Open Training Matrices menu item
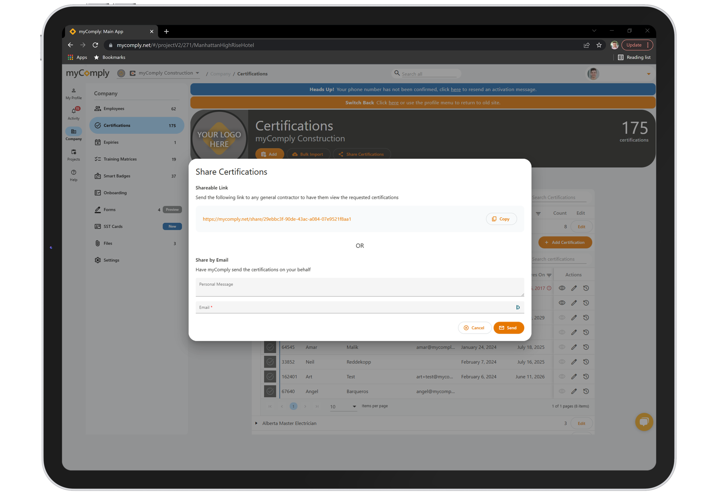Image resolution: width=720 pixels, height=495 pixels. (x=136, y=159)
